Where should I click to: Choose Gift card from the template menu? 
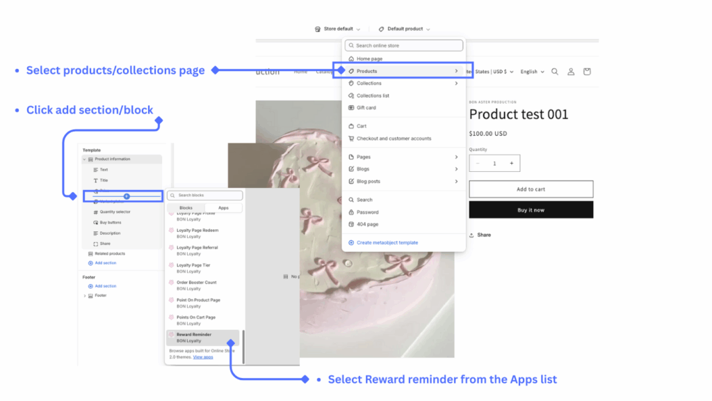tap(365, 108)
